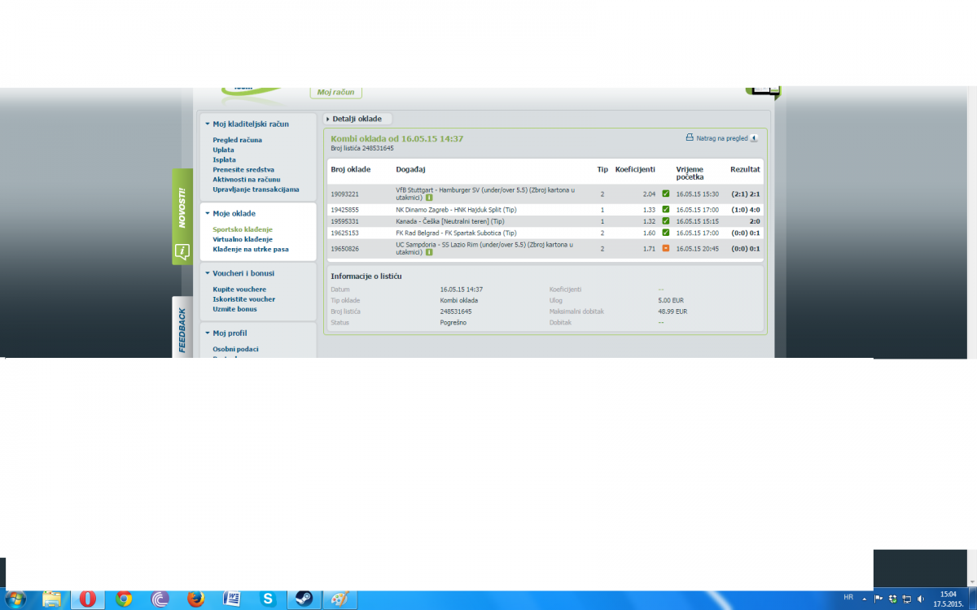Click the Kombi oklada od 16.05.15 14:37 heading
This screenshot has width=977, height=610.
coord(397,138)
